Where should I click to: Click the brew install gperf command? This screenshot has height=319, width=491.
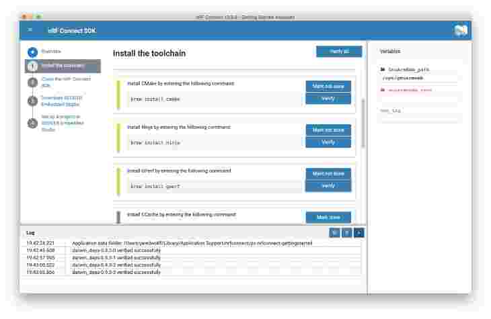155,187
